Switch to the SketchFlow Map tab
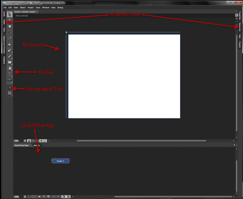The width and height of the screenshot is (243, 199). coord(21,146)
